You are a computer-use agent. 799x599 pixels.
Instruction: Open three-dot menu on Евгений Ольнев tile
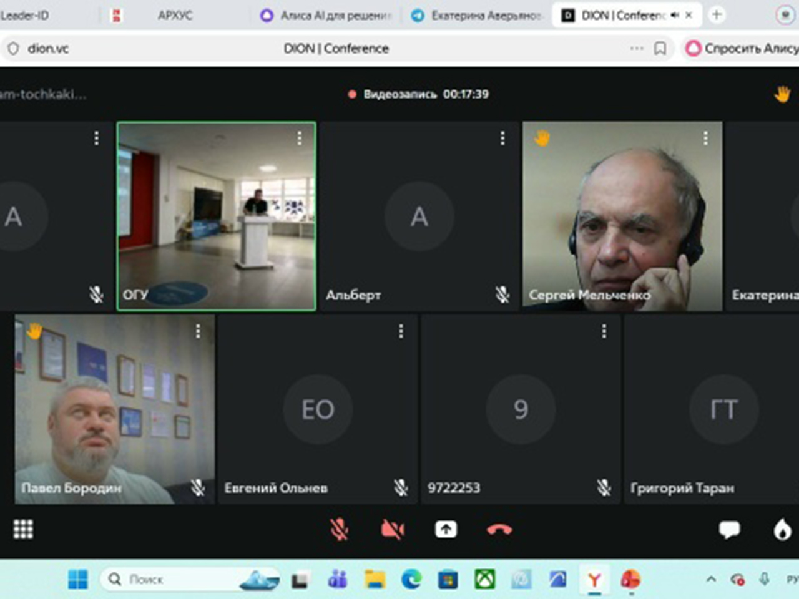tap(401, 331)
